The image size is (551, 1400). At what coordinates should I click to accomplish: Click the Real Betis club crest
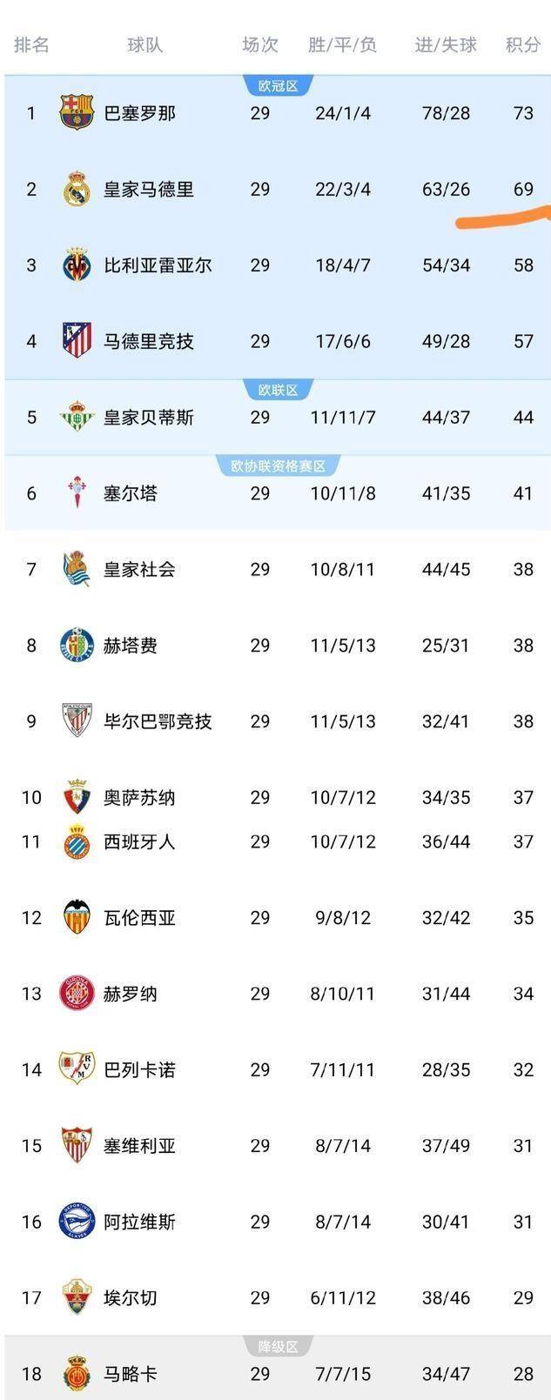[77, 417]
